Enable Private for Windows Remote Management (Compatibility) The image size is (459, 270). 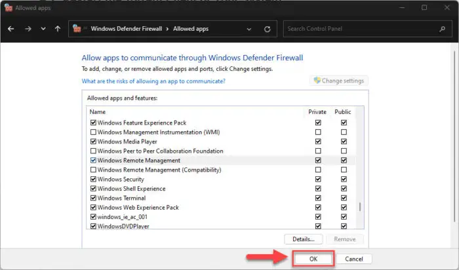318,170
